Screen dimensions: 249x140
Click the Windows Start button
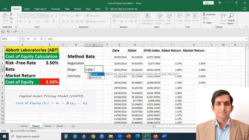coord(4,136)
